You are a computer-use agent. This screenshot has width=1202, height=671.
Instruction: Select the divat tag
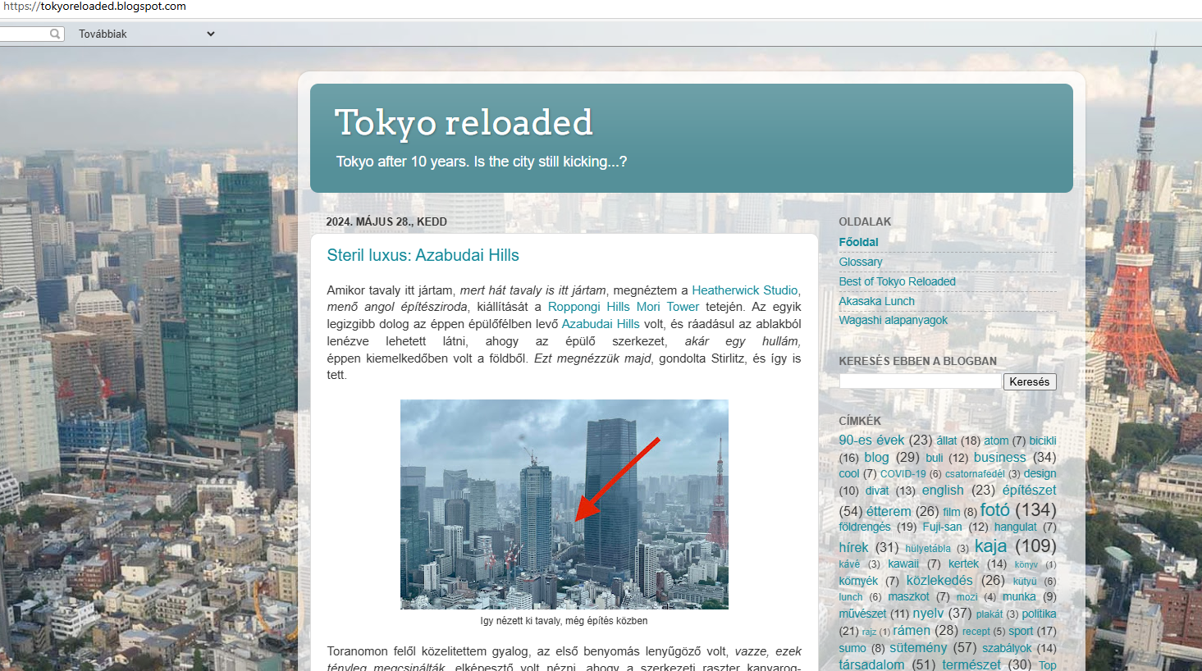(877, 491)
